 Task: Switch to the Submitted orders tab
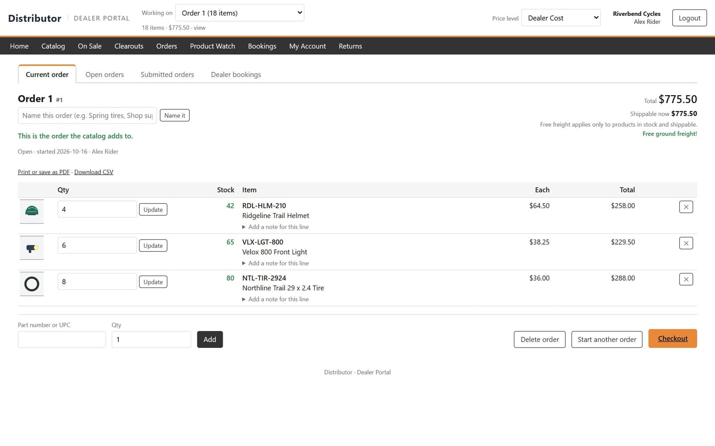tap(167, 74)
